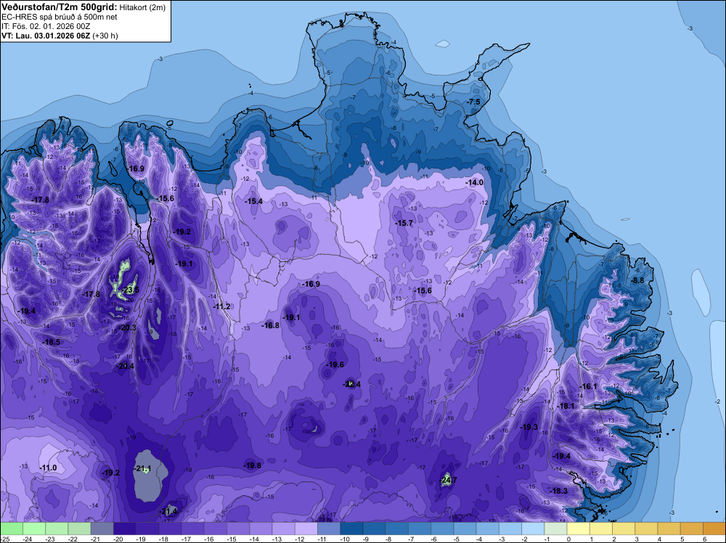Pick the 3 legend color swatch
This screenshot has width=726, height=543.
tap(646, 528)
